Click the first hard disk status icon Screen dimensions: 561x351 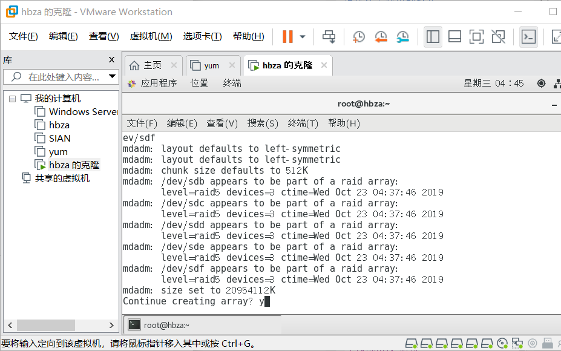[412, 344]
